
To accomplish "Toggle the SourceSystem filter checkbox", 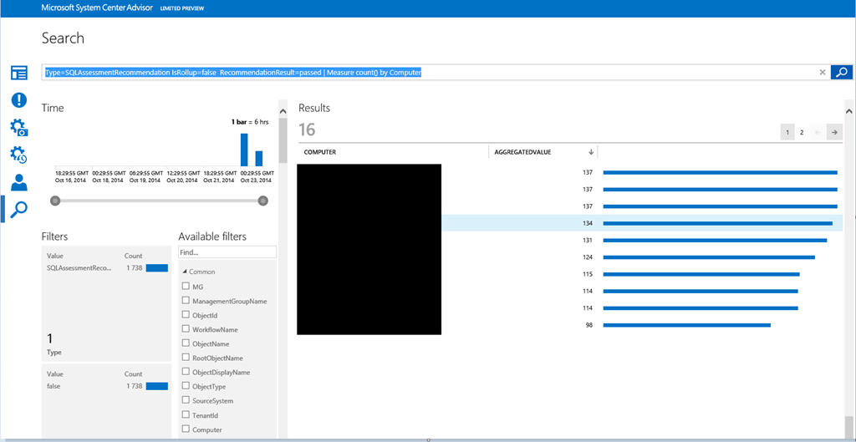I will [186, 400].
